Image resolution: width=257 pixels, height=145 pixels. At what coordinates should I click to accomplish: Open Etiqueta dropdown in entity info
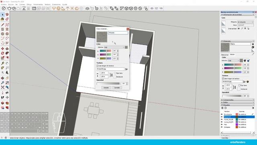tap(245, 22)
